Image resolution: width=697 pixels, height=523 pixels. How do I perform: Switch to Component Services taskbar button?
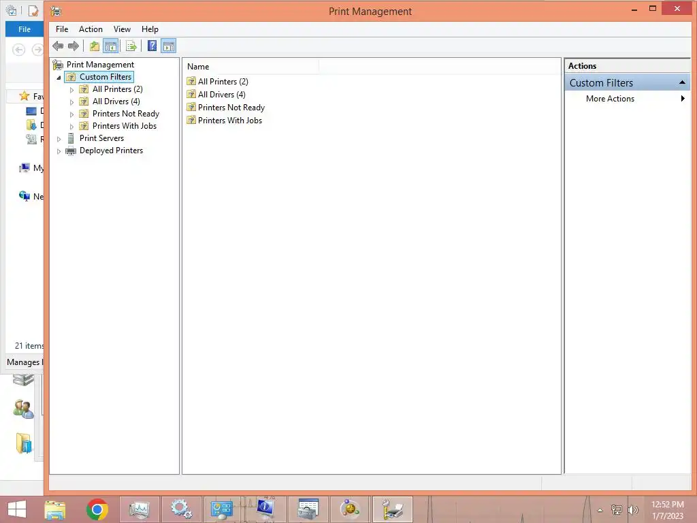coord(351,509)
